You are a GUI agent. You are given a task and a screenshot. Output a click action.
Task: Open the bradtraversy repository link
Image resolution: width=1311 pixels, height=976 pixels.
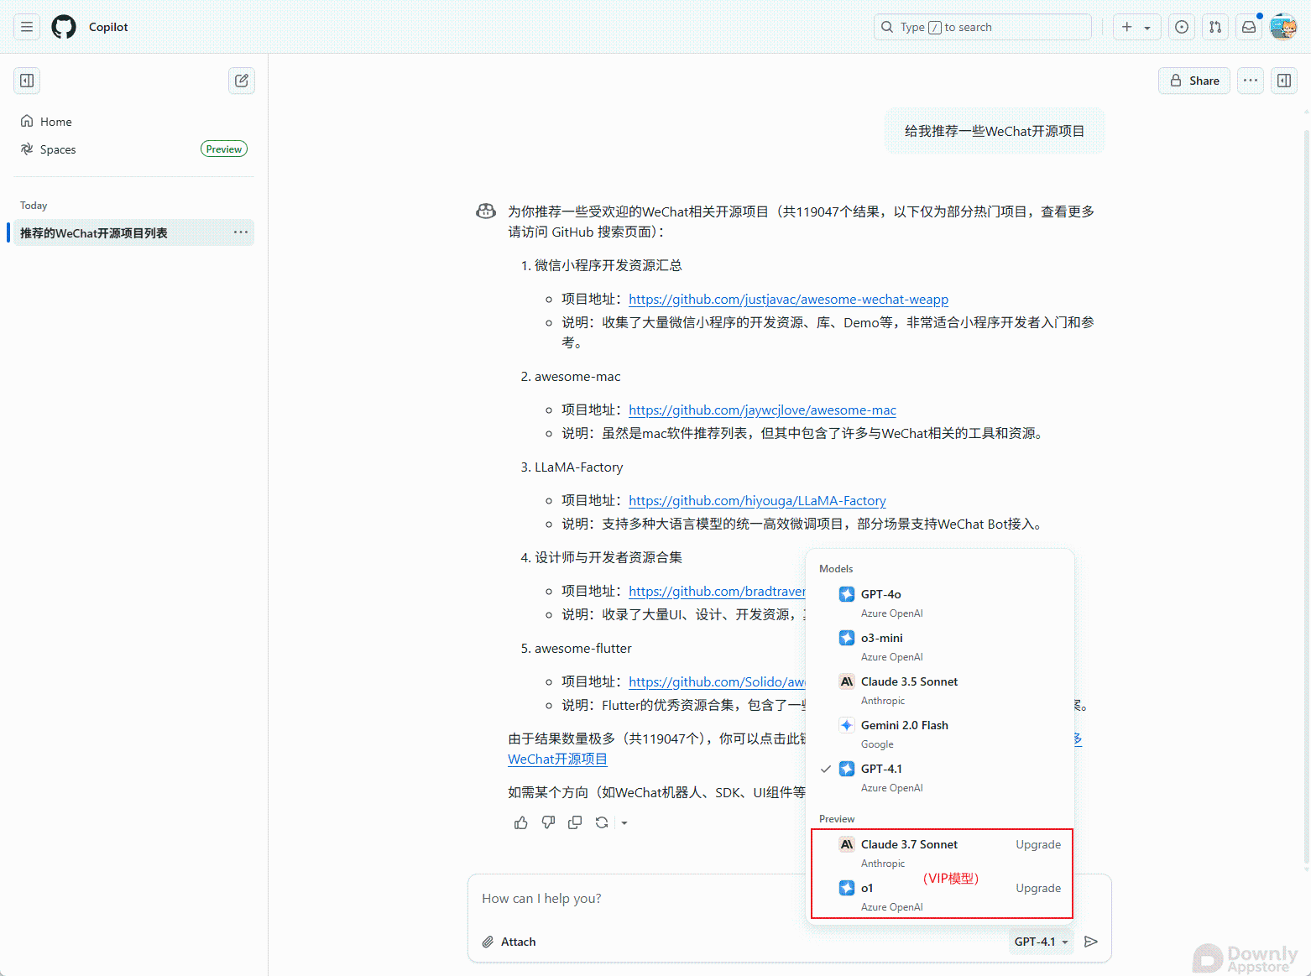click(x=717, y=591)
